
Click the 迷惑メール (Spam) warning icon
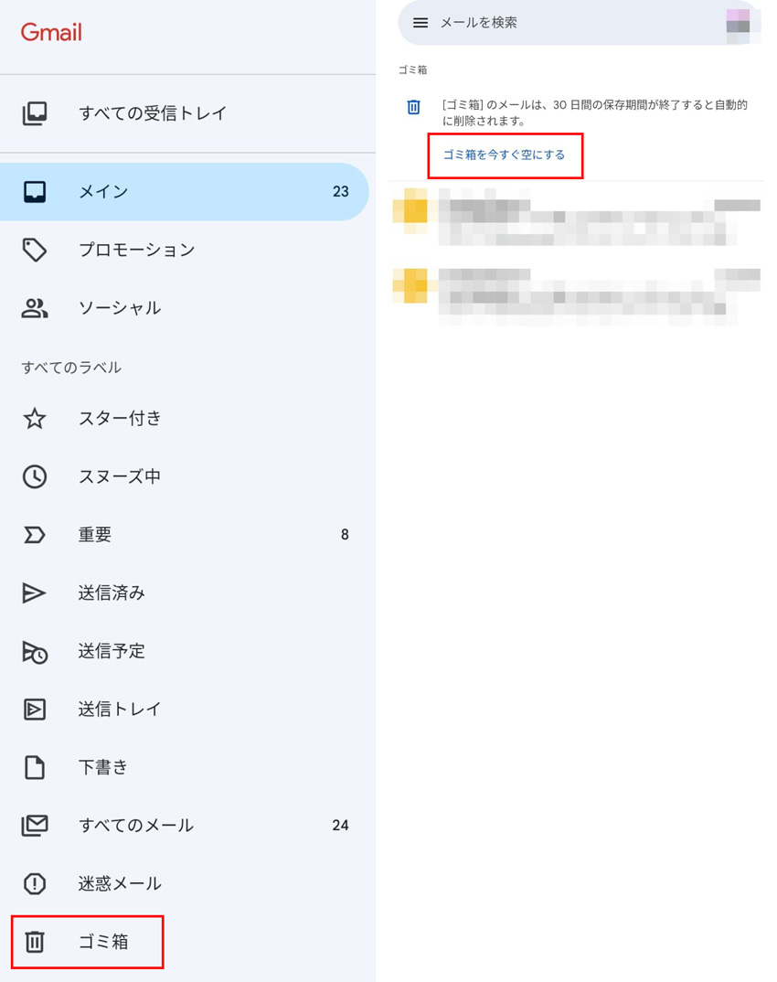pyautogui.click(x=35, y=883)
